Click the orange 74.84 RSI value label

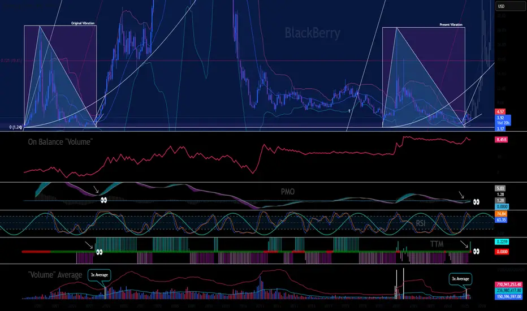[501, 214]
